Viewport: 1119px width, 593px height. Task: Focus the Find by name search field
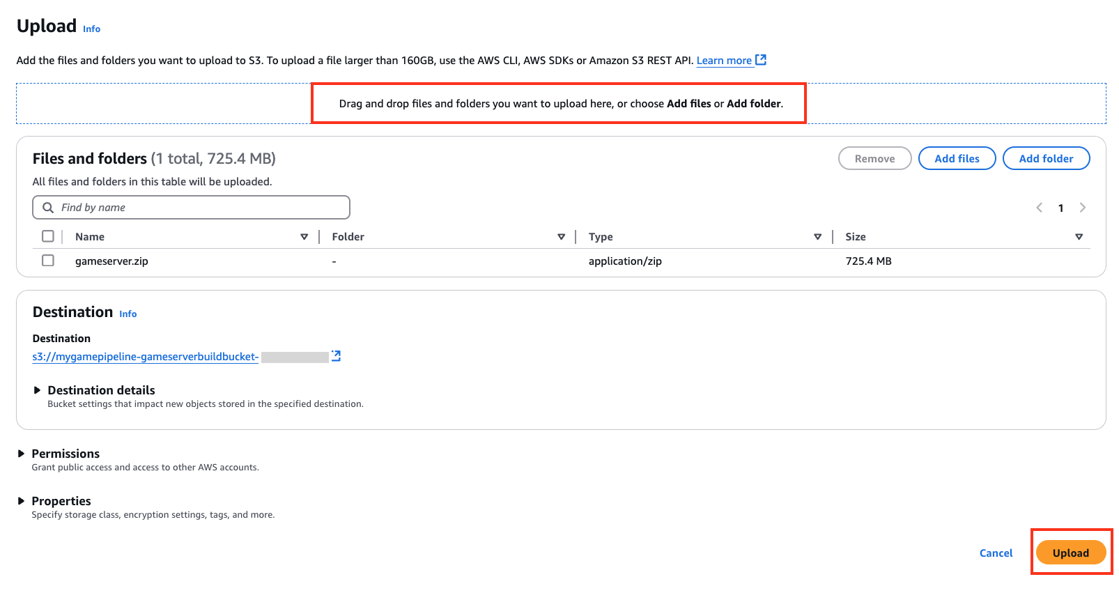click(191, 208)
